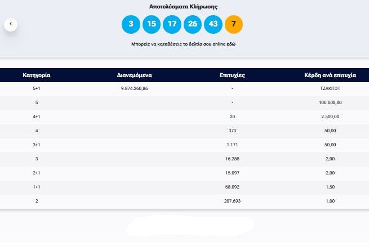369x247 pixels.
Task: Select the blue number 43 ball
Action: coord(213,24)
